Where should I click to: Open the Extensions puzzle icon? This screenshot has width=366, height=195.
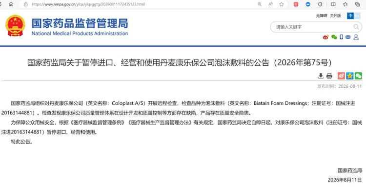tap(320, 4)
